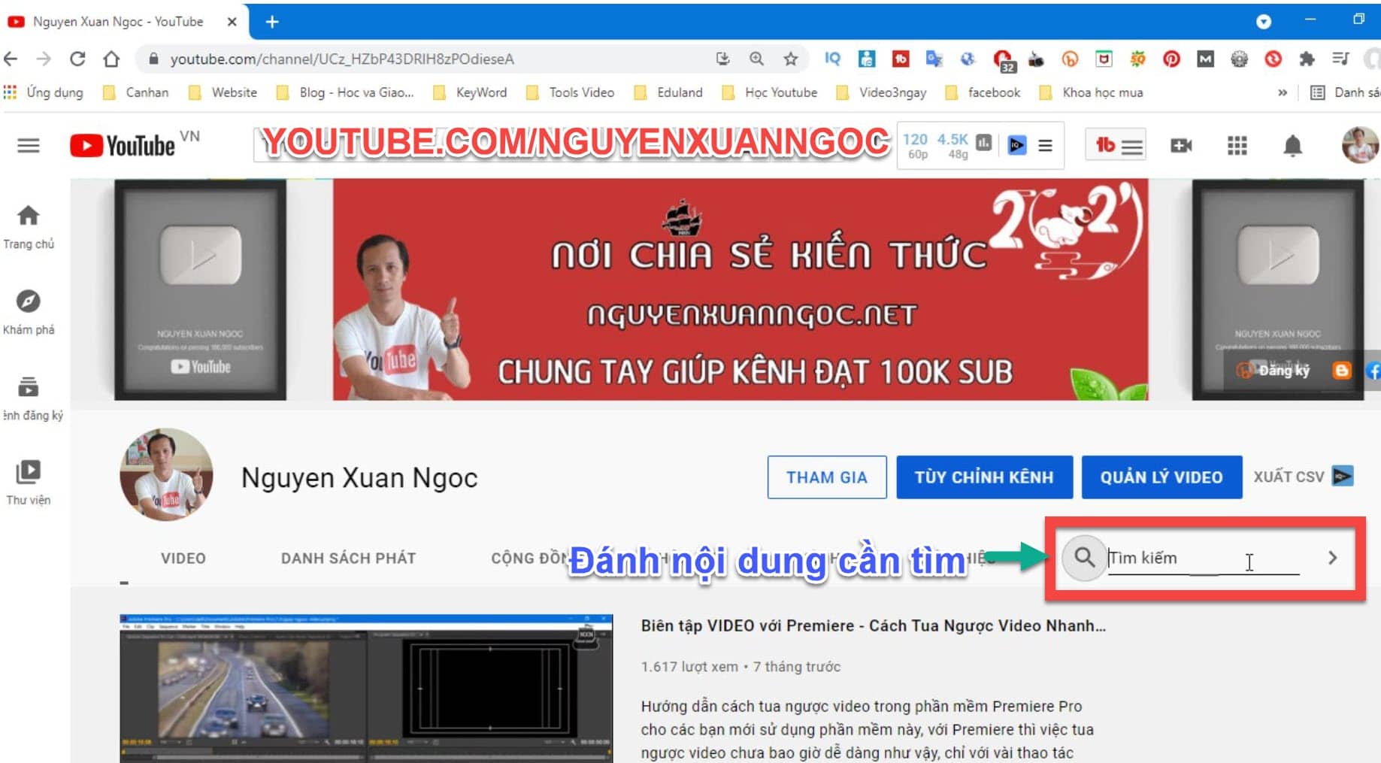The height and width of the screenshot is (763, 1381).
Task: Click the create video camera icon
Action: 1181,145
